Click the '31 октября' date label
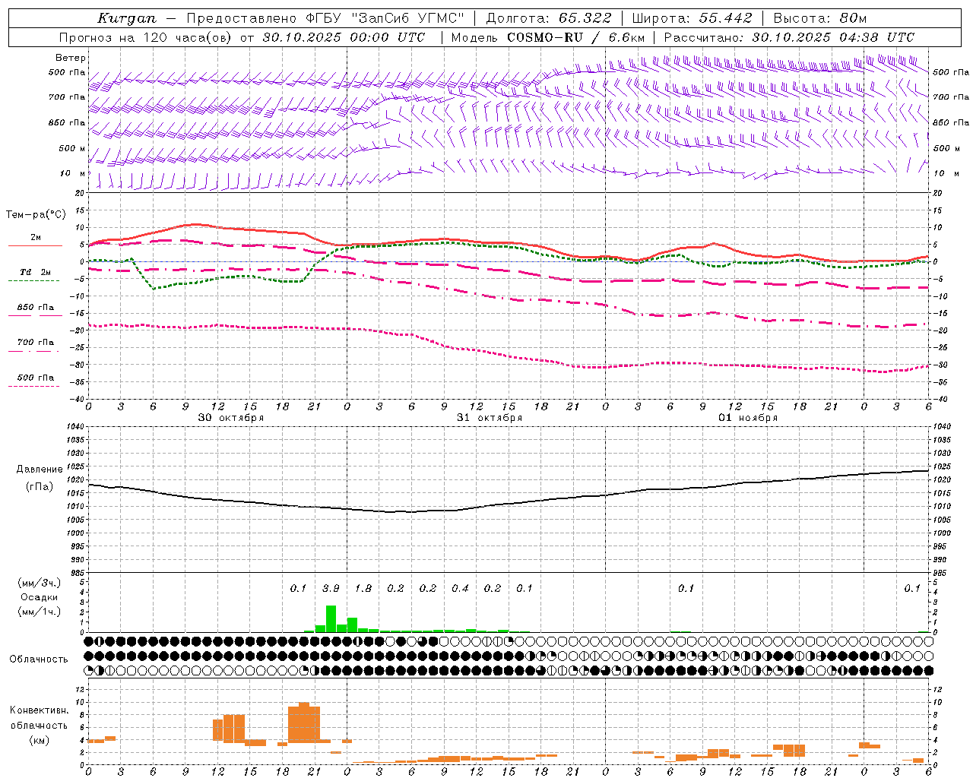The image size is (973, 778). click(x=490, y=418)
